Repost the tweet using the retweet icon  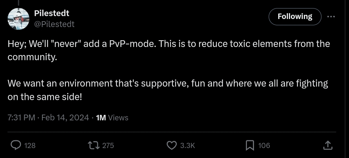point(94,145)
